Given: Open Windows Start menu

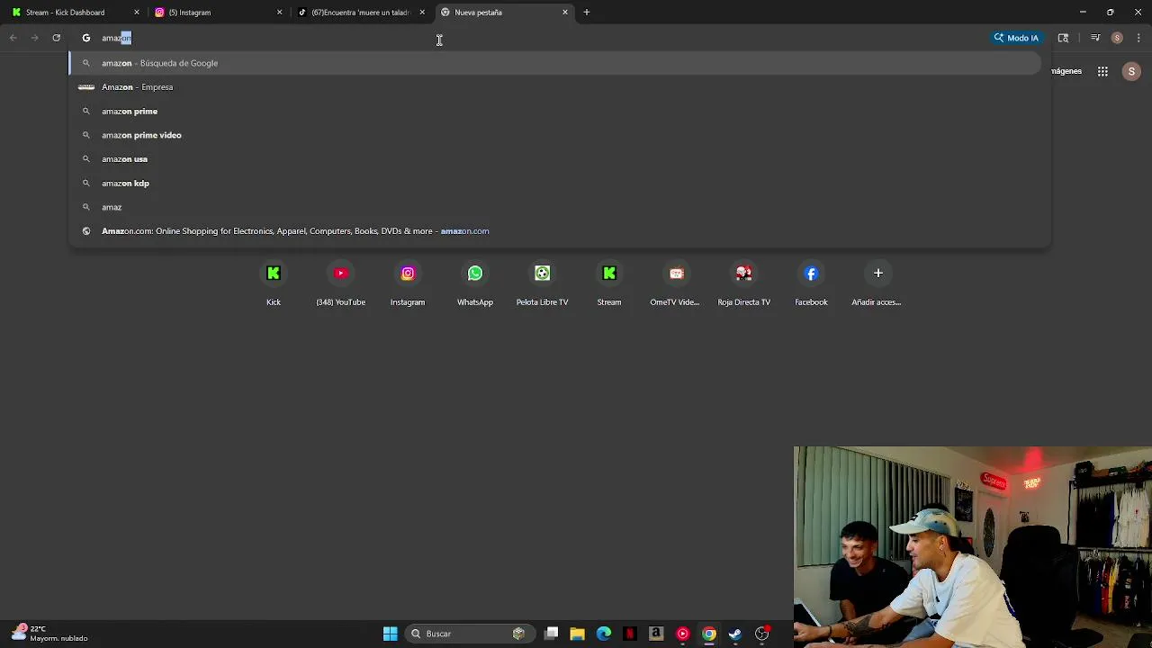Looking at the screenshot, I should point(391,634).
